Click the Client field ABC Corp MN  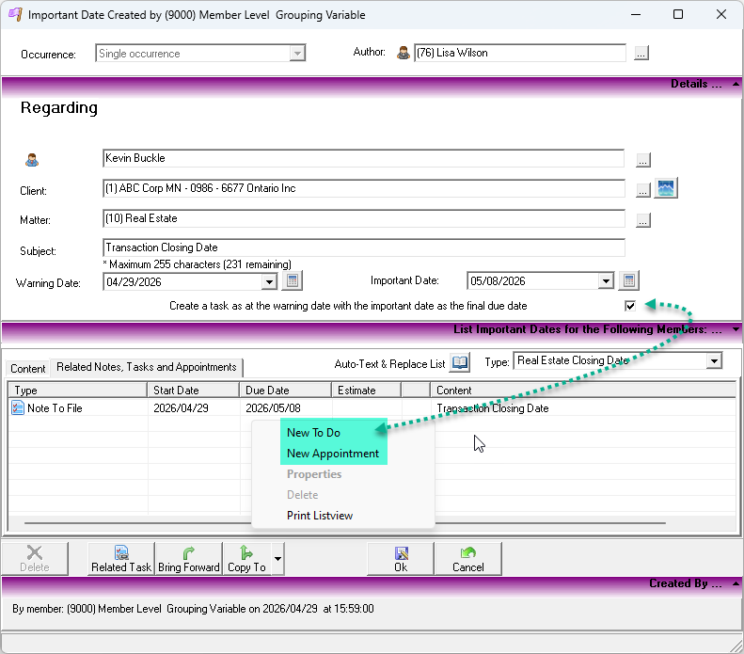click(363, 188)
